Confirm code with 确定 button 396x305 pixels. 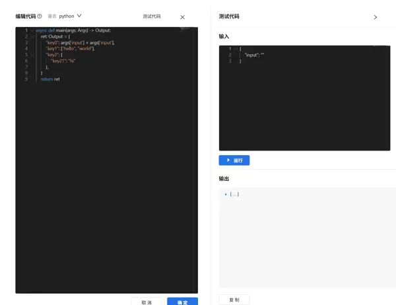[x=182, y=302]
